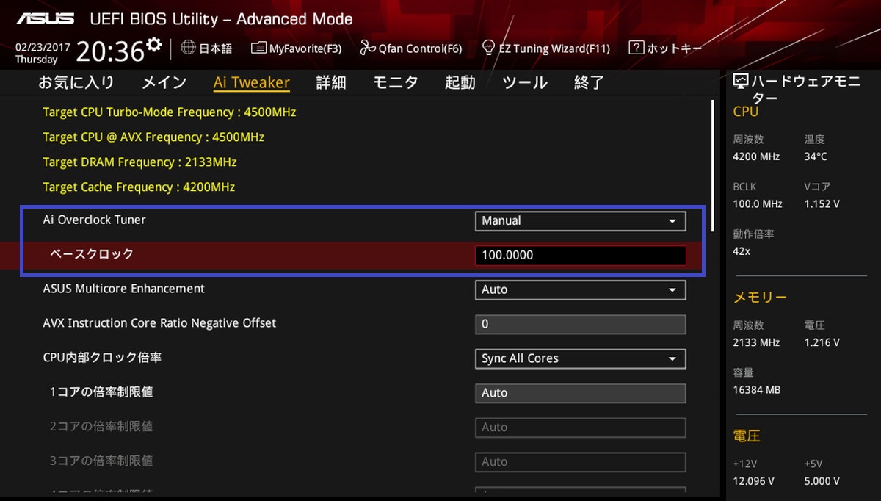Open CPU内部クロック倍率 Sync All Cores dropdown

point(580,358)
